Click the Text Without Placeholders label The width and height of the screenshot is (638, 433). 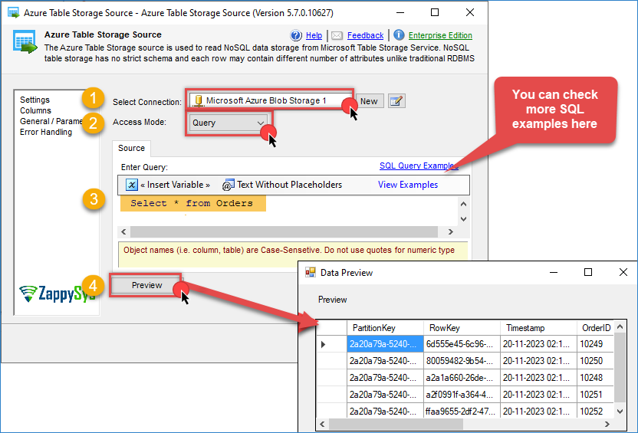click(289, 185)
